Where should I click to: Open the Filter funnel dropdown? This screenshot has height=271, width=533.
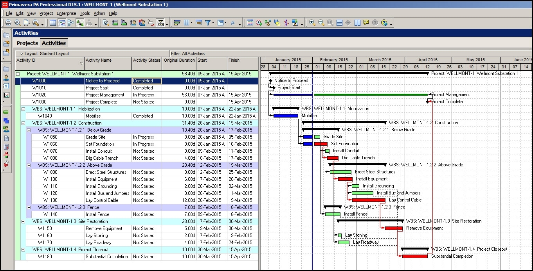[213, 23]
